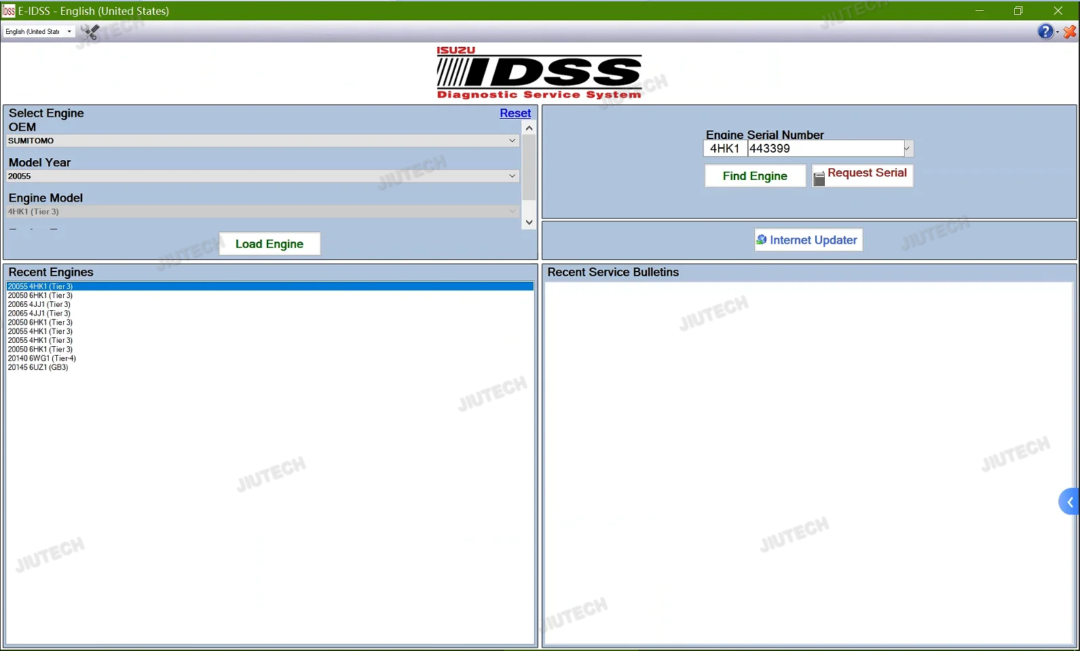1080x651 pixels.
Task: Select 20140 6WG1 (Tier-4) recent engine
Action: 42,358
